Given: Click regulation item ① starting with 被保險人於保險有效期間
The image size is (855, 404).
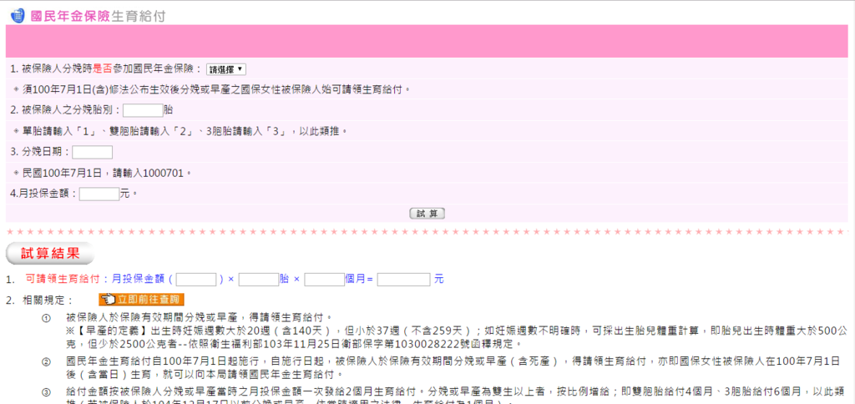Looking at the screenshot, I should coord(199,316).
